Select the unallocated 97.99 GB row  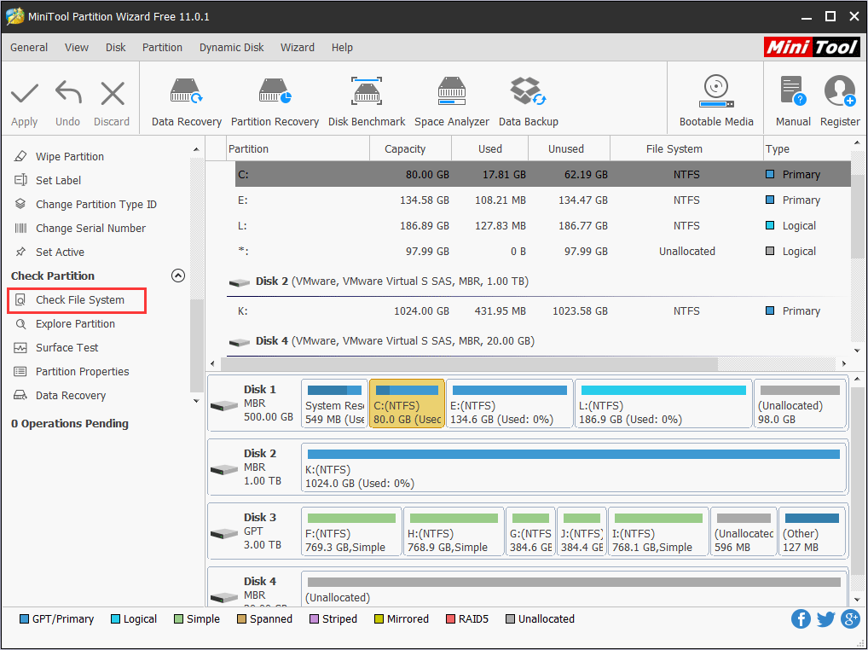(x=542, y=252)
